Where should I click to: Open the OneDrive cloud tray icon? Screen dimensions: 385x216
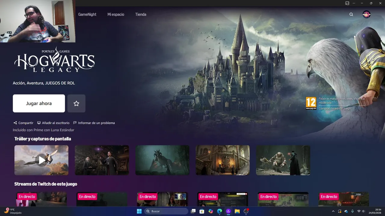pos(346,211)
